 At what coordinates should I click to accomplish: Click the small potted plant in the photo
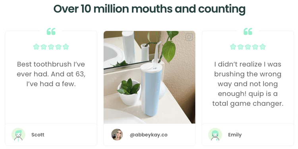[x=129, y=92]
